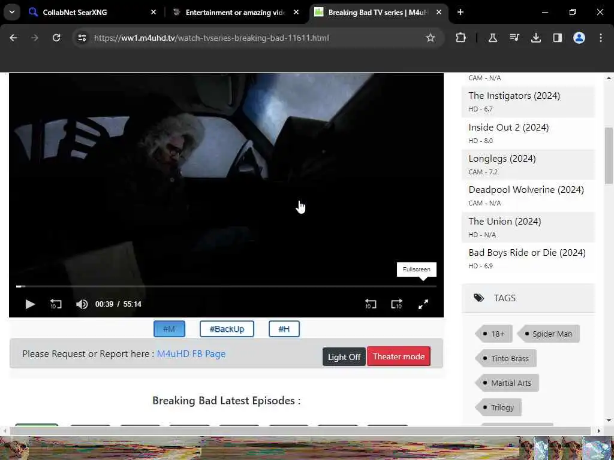Click scrollbar down arrow

(x=609, y=420)
